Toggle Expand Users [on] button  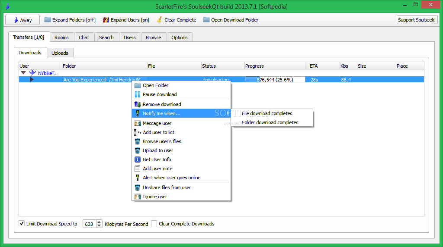tap(126, 20)
